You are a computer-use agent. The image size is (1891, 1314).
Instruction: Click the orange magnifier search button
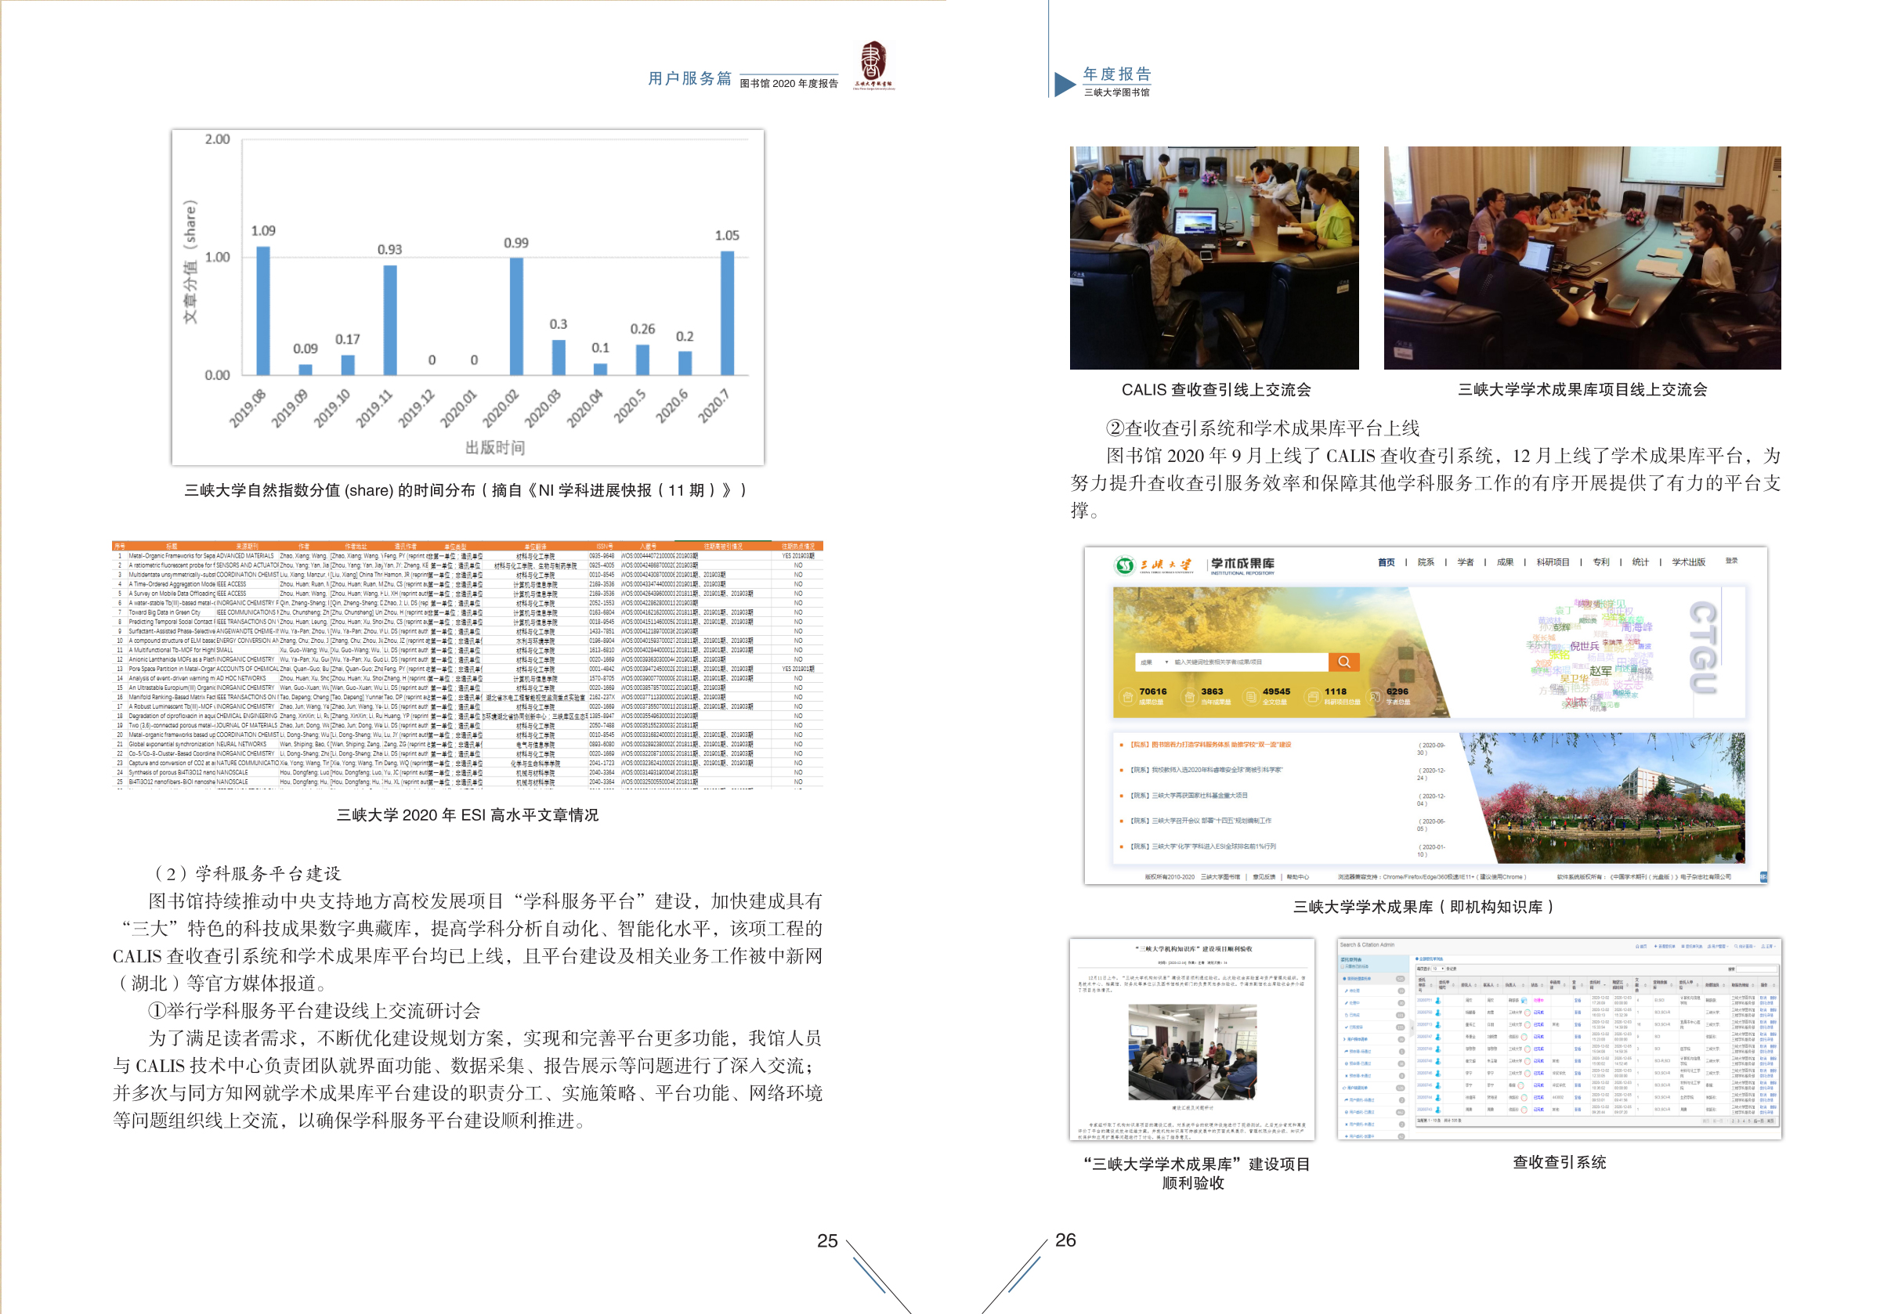(1343, 662)
